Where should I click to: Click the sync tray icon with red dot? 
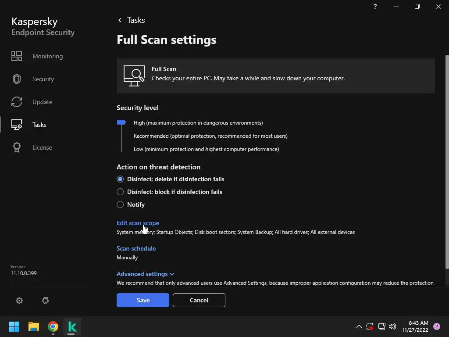coord(369,326)
